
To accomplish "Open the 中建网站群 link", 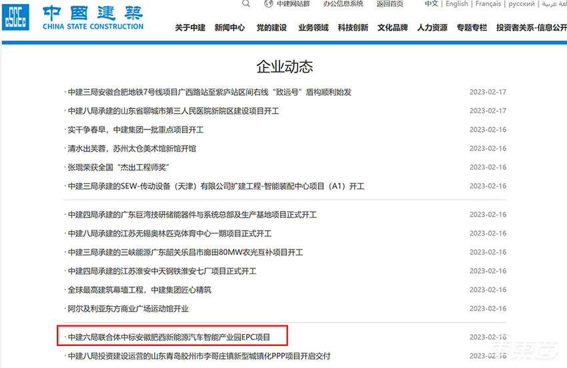I will [294, 3].
